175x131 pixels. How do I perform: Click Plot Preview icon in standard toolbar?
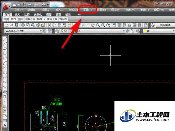click(x=28, y=25)
